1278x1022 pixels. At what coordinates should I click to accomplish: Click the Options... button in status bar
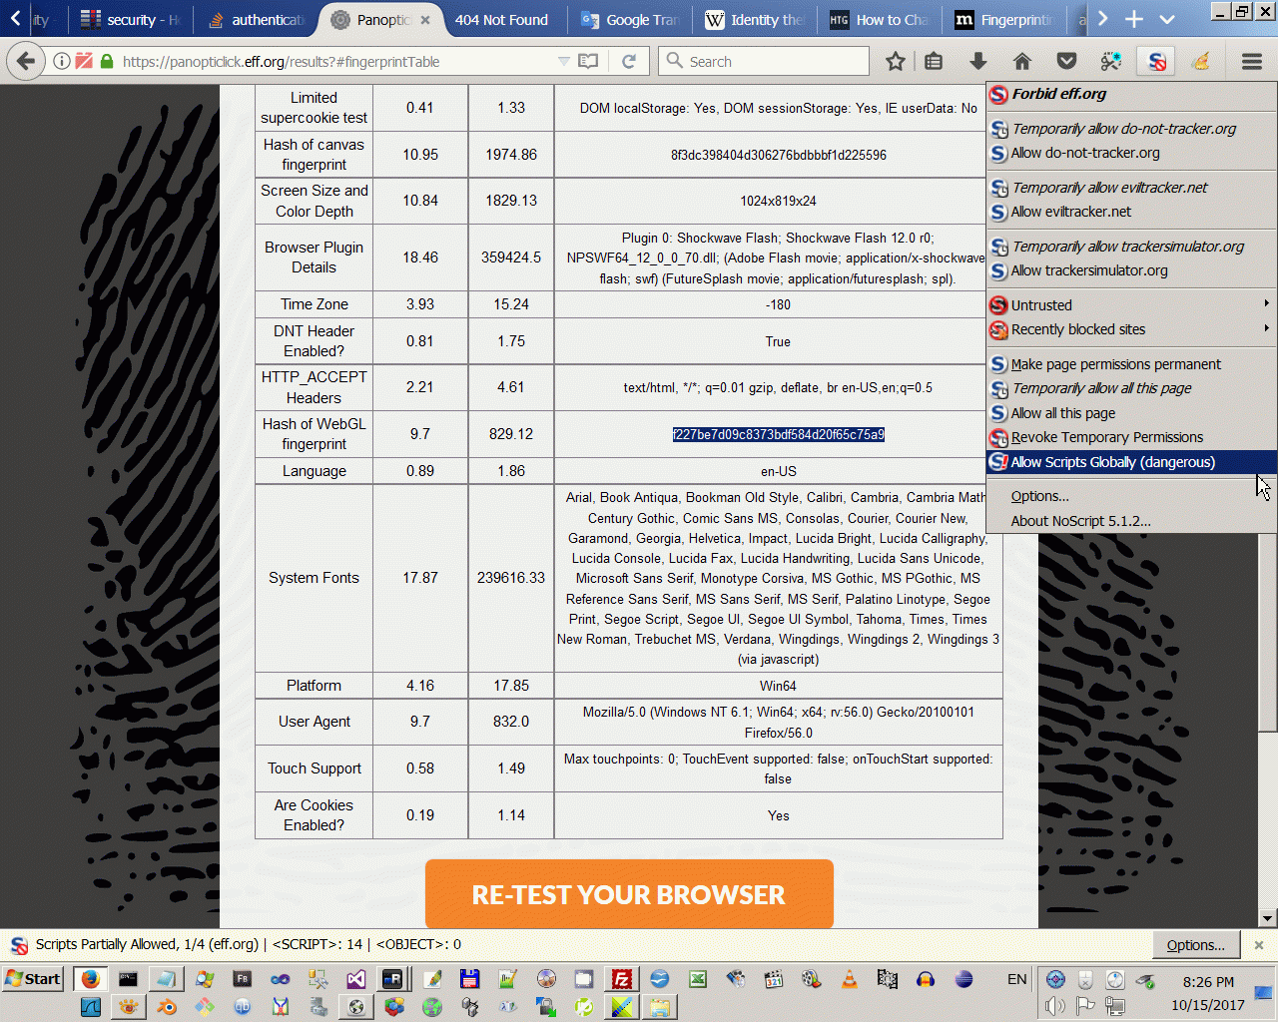click(x=1195, y=945)
